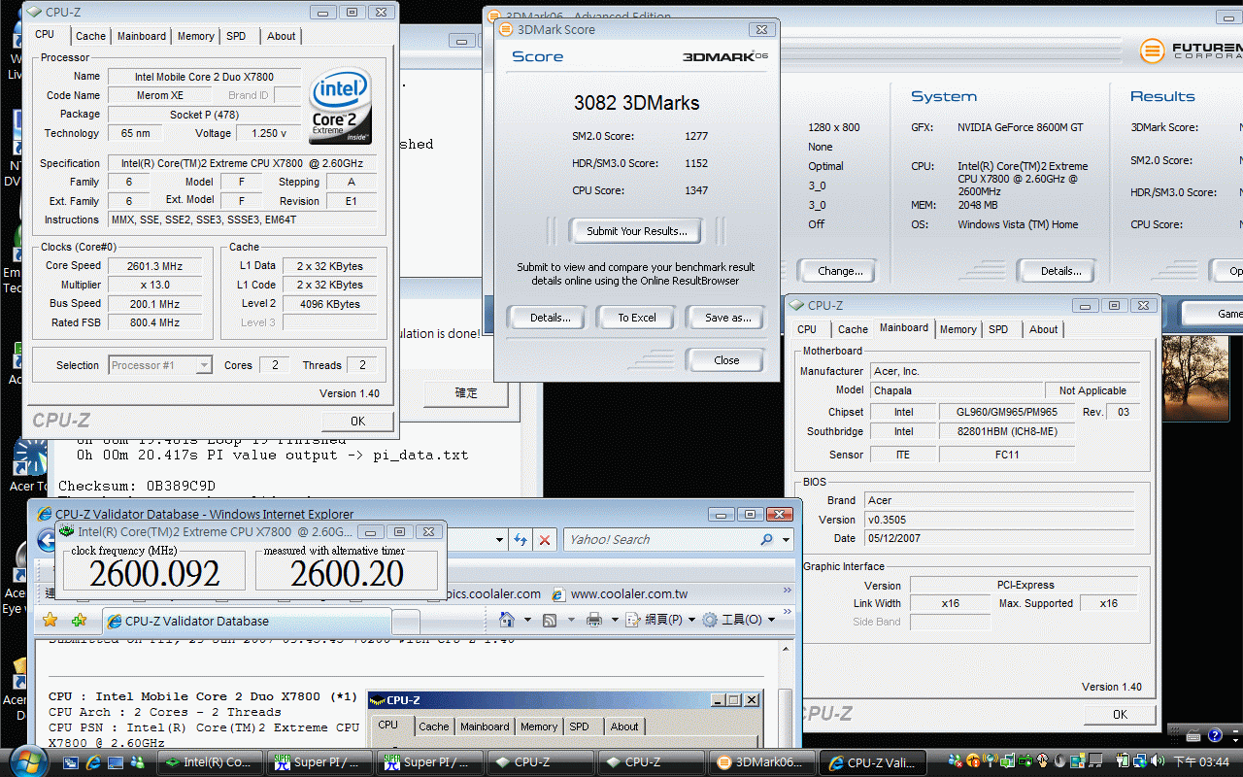Click the 確定 button in the Super PI dialog
The height and width of the screenshot is (777, 1243).
[x=466, y=393]
